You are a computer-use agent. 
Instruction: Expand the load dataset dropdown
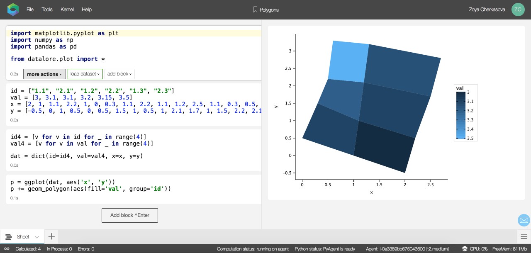(x=85, y=74)
